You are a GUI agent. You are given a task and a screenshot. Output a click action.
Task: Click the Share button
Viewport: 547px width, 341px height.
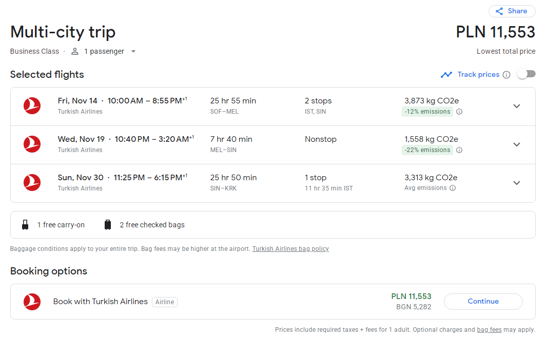click(512, 11)
